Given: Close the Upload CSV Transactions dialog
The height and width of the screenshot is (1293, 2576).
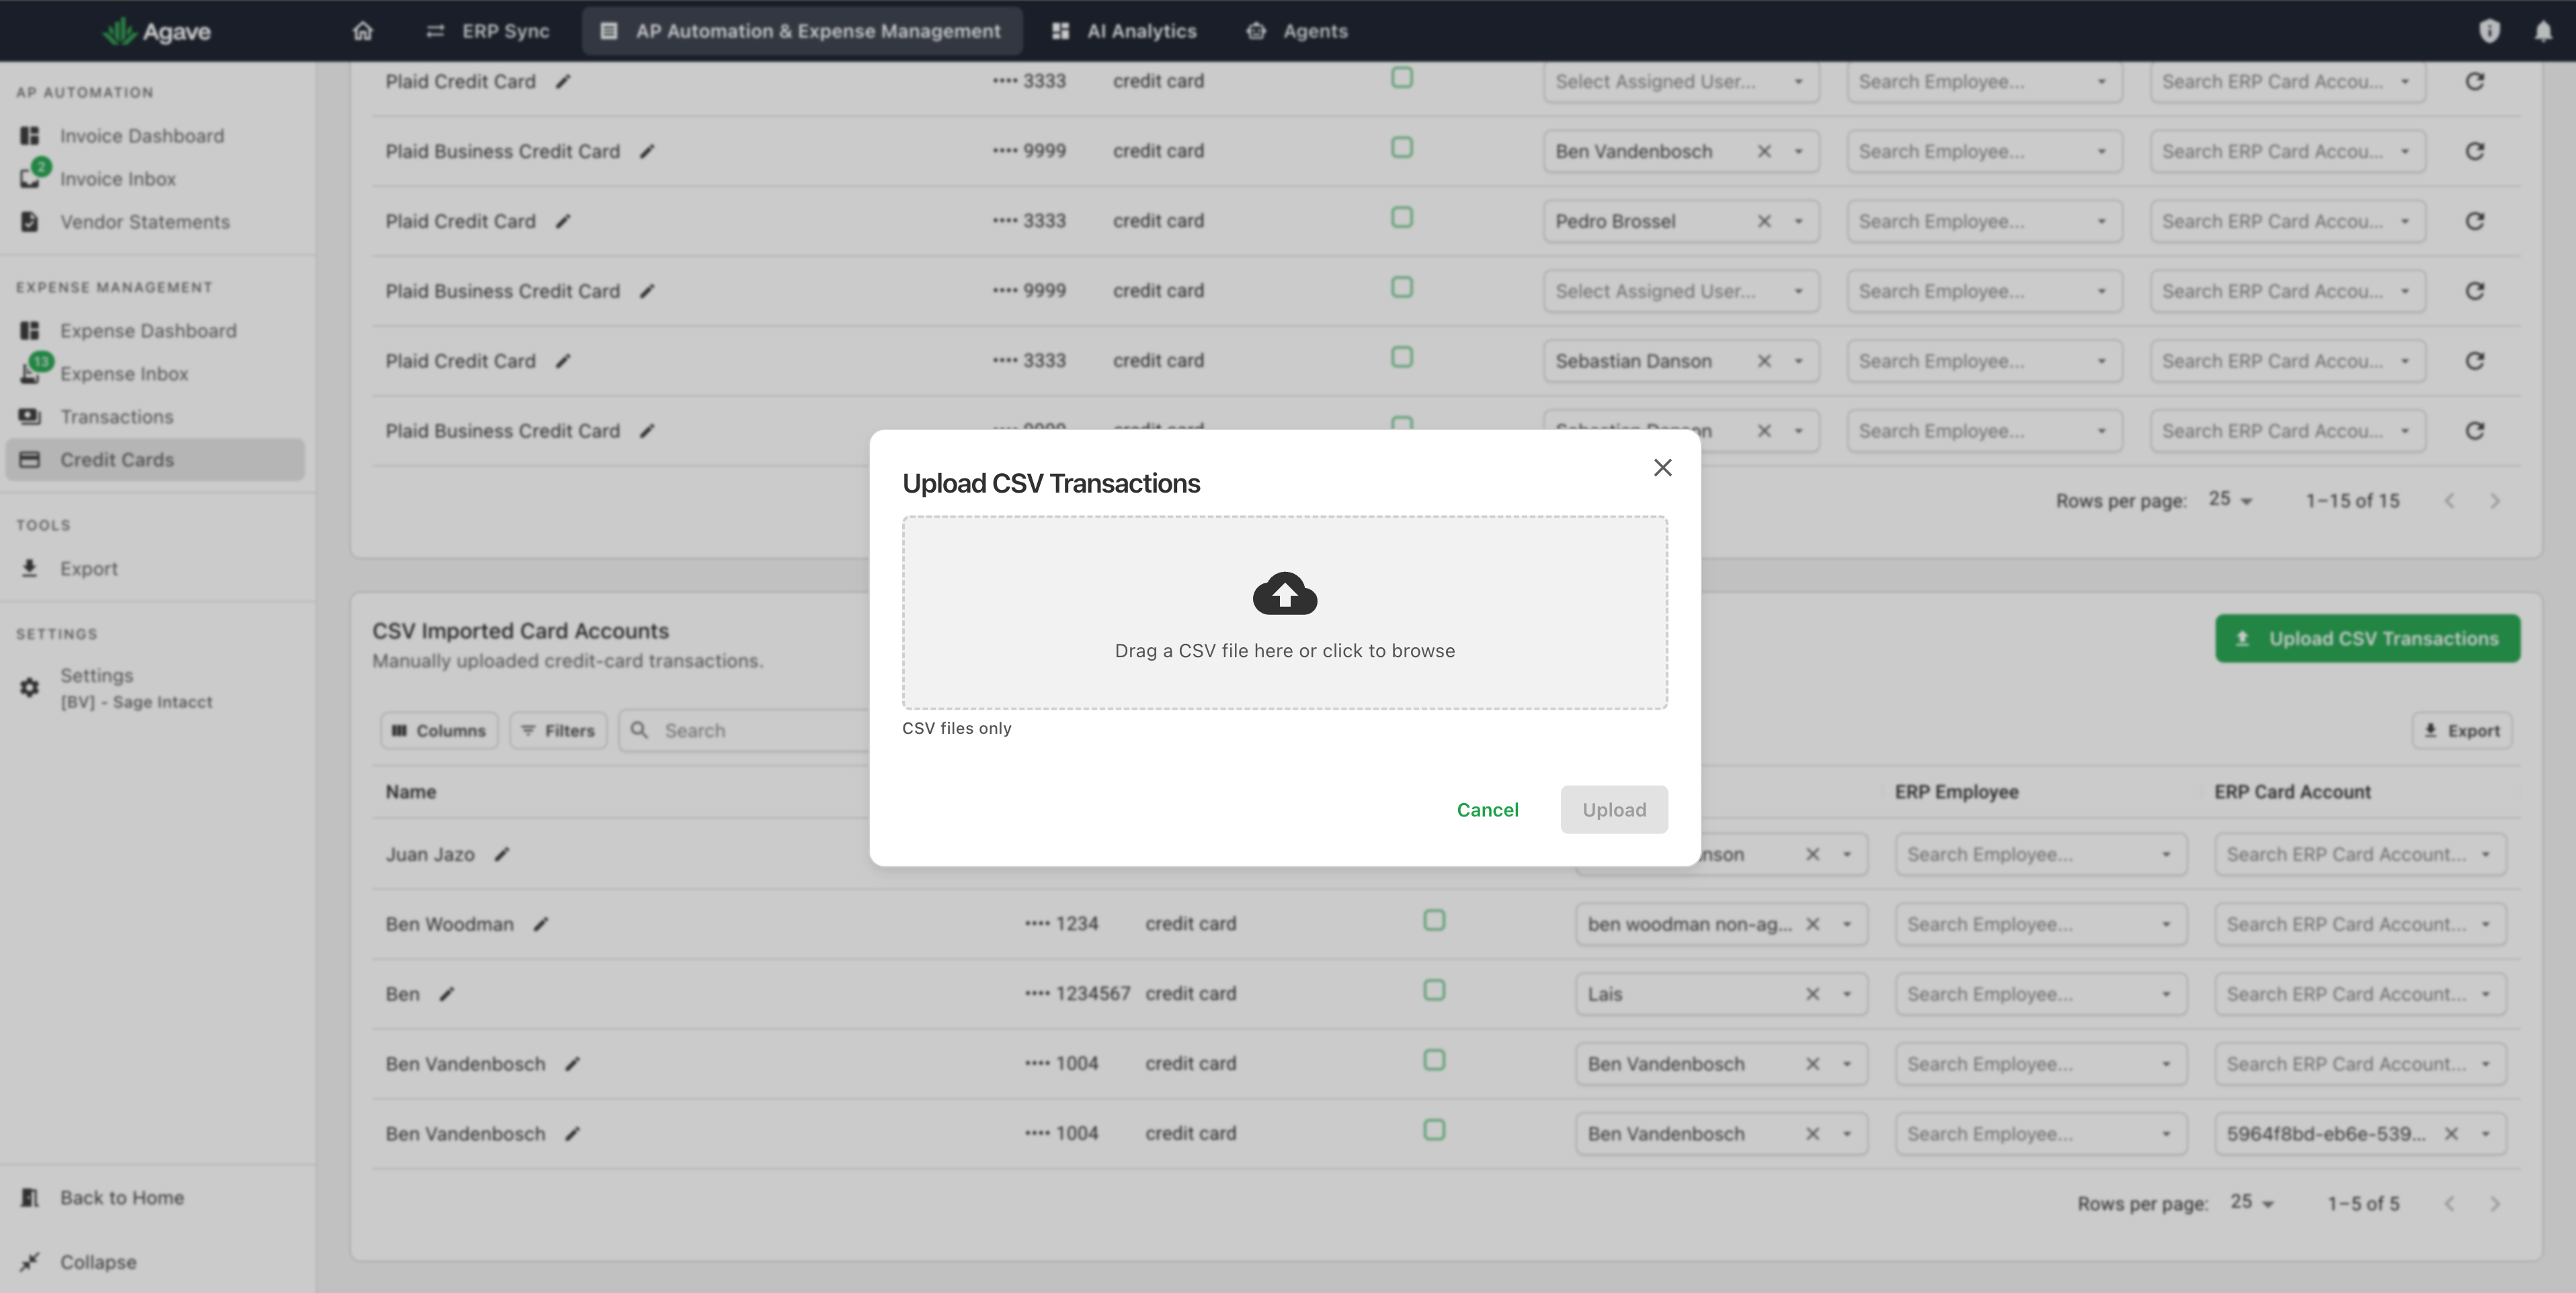Looking at the screenshot, I should point(1662,467).
